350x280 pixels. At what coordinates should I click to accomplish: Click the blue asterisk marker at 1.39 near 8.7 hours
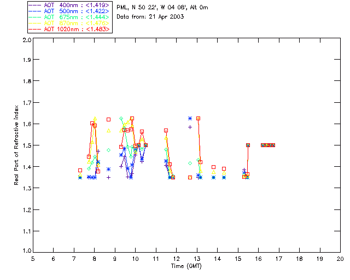108,169
